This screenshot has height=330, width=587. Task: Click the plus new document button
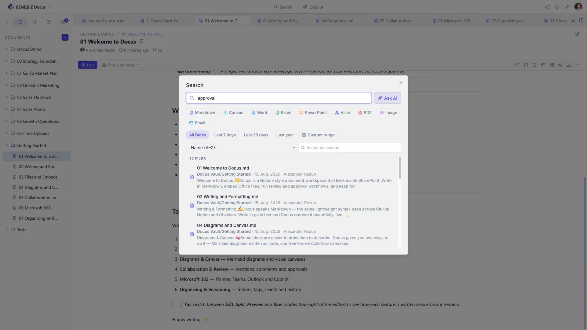pyautogui.click(x=65, y=37)
